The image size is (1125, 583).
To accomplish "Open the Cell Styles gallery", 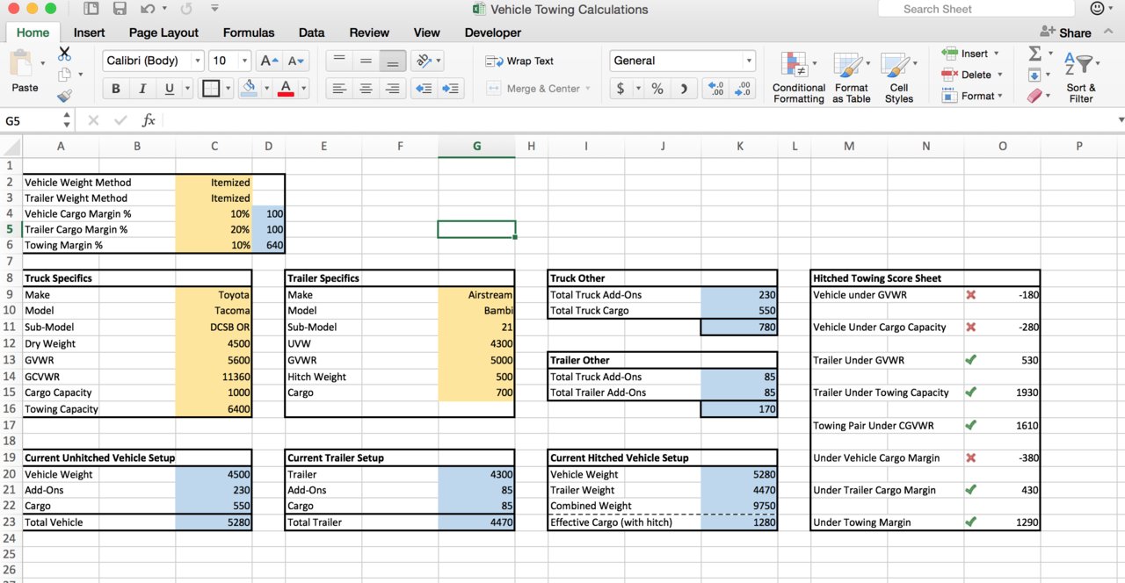I will (898, 77).
